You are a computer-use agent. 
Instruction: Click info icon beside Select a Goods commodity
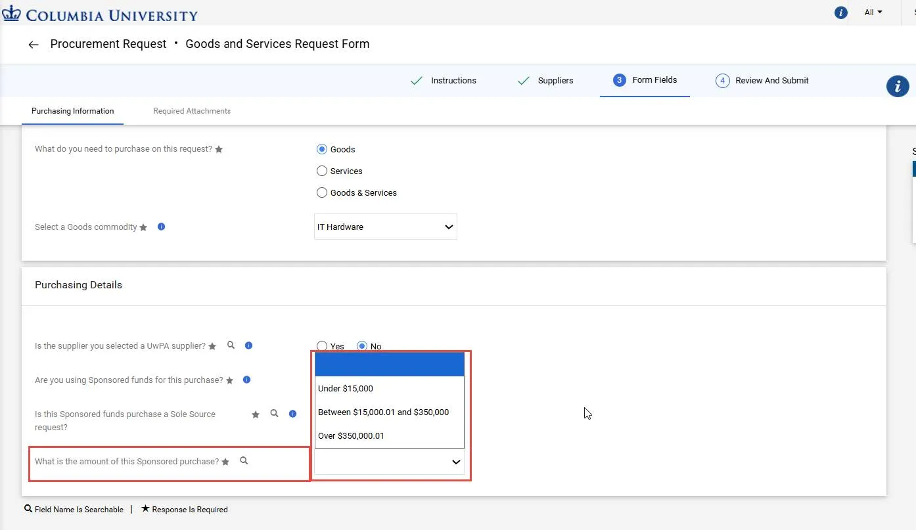click(162, 227)
